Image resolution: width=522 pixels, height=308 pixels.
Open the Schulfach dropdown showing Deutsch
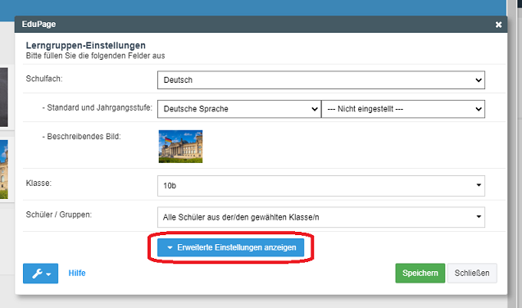(x=321, y=79)
